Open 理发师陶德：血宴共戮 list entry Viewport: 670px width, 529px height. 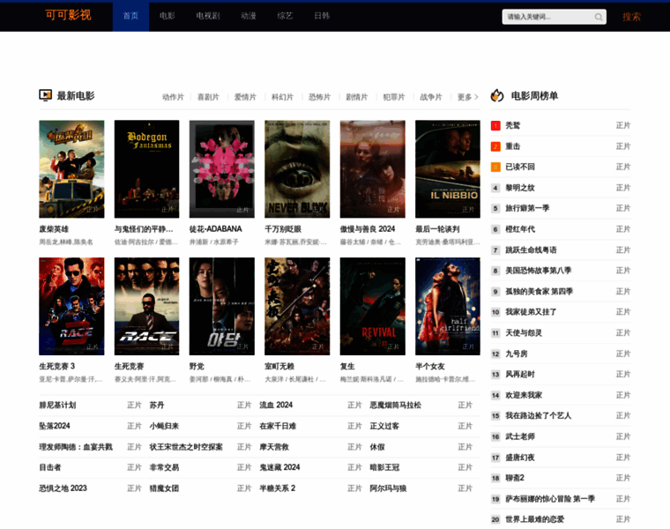click(76, 447)
